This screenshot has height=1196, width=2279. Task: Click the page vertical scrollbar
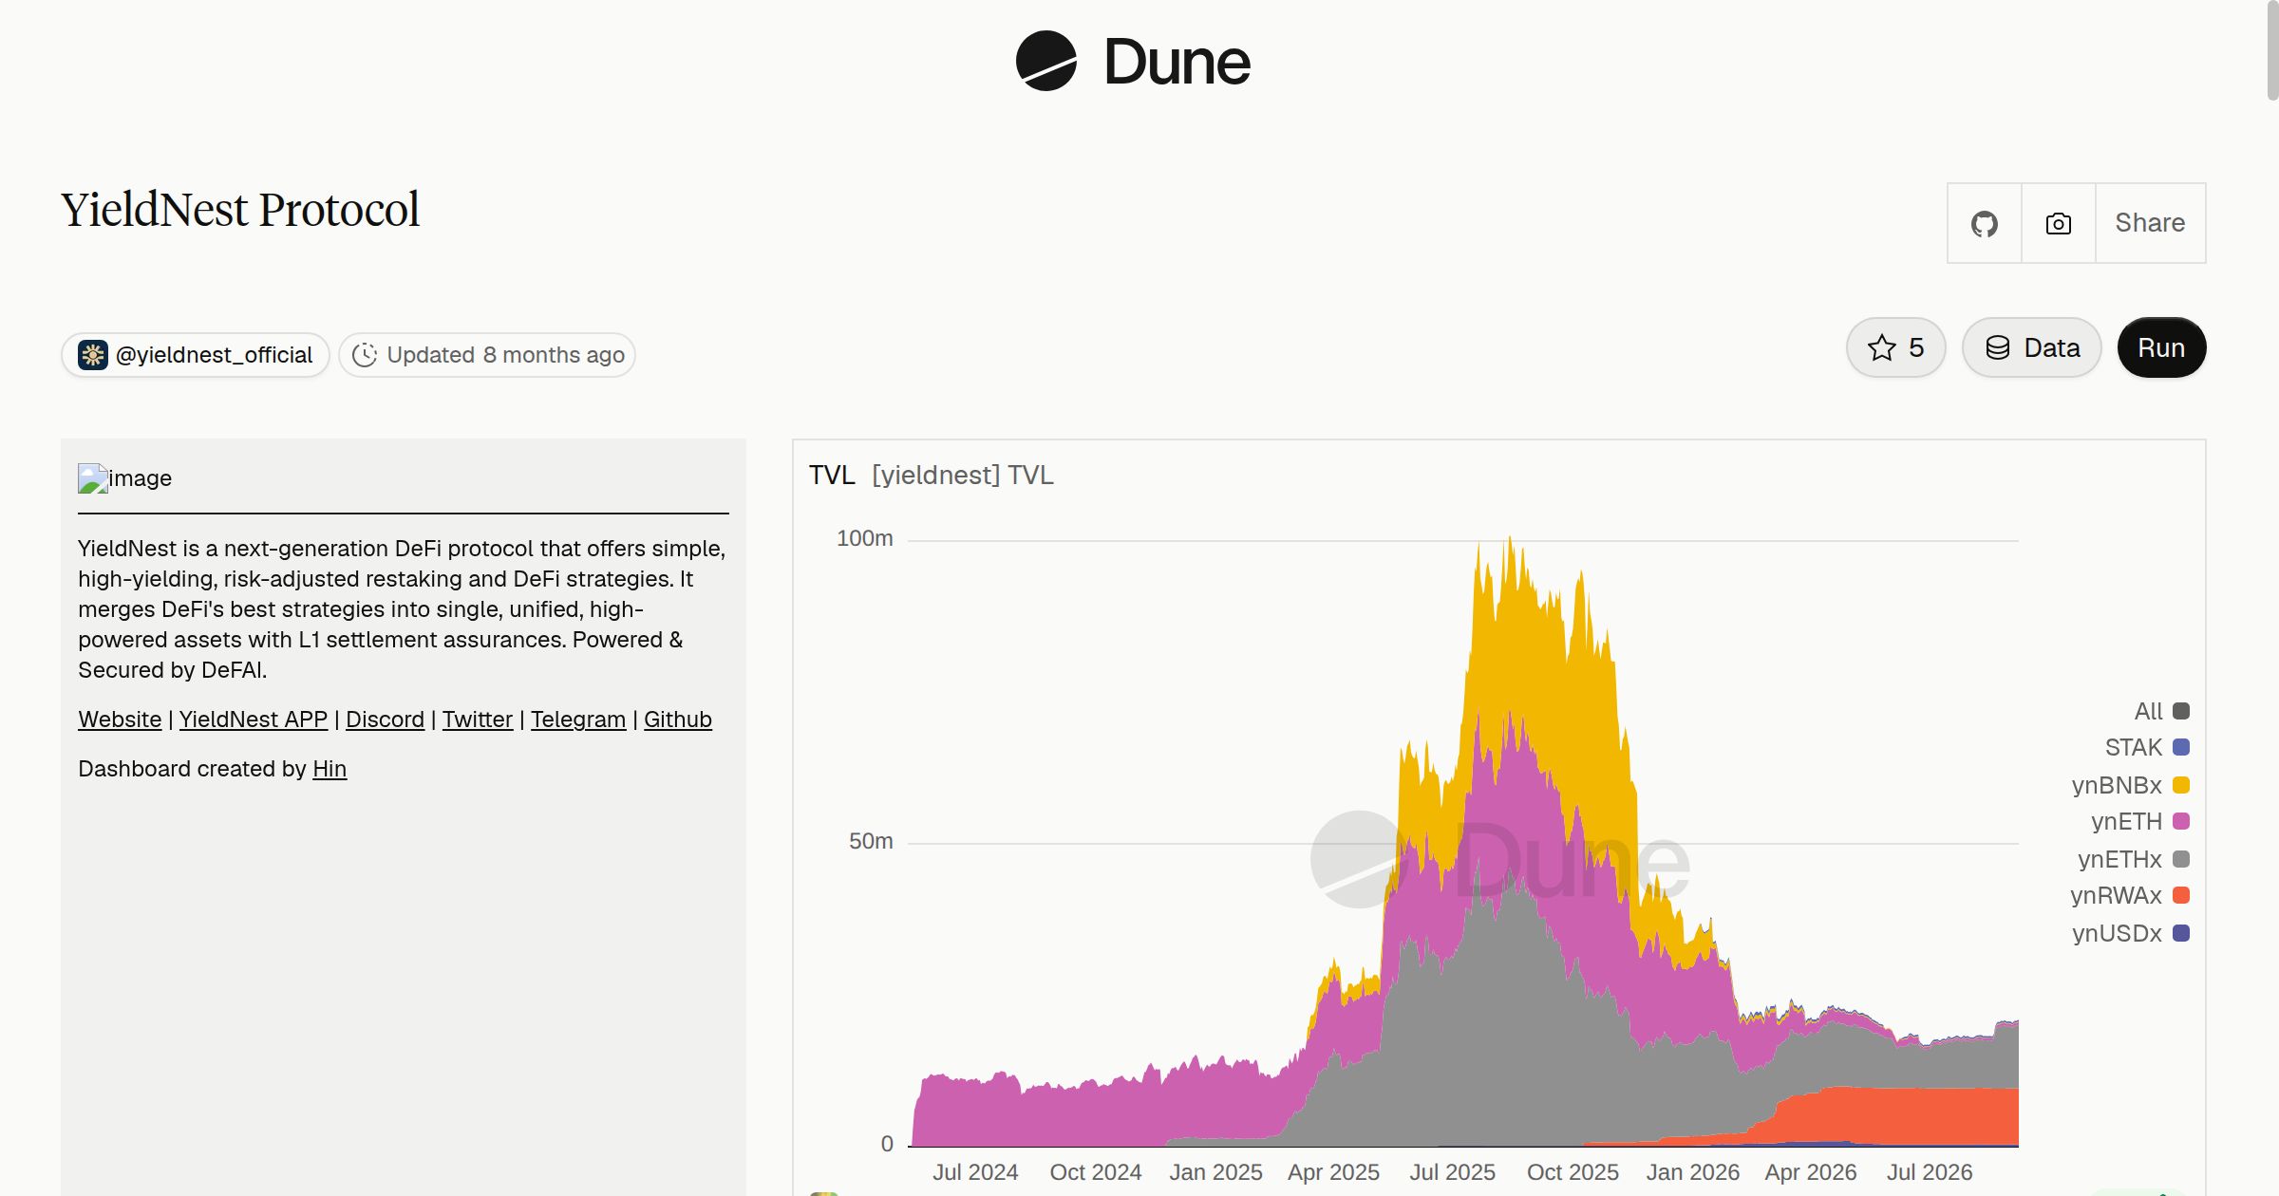[x=2272, y=49]
